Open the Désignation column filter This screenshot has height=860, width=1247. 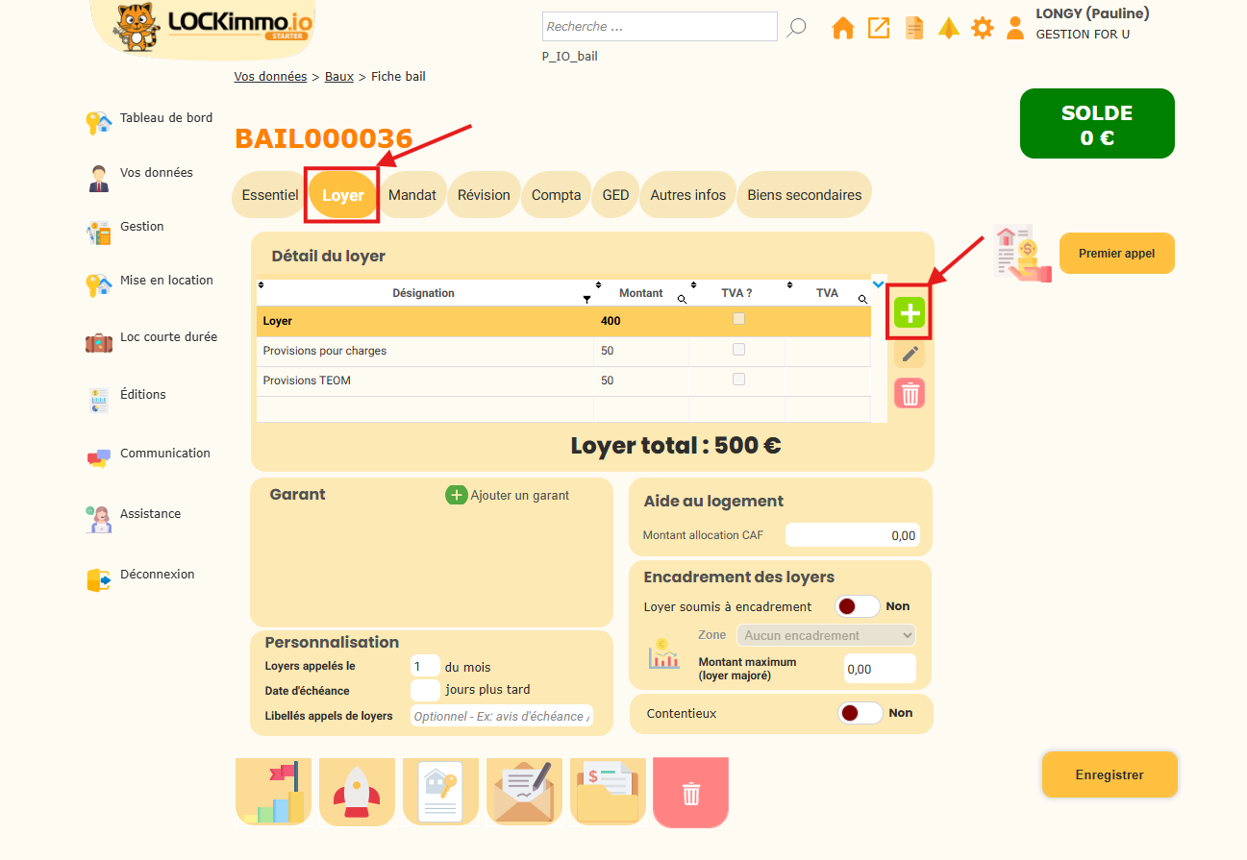coord(586,300)
